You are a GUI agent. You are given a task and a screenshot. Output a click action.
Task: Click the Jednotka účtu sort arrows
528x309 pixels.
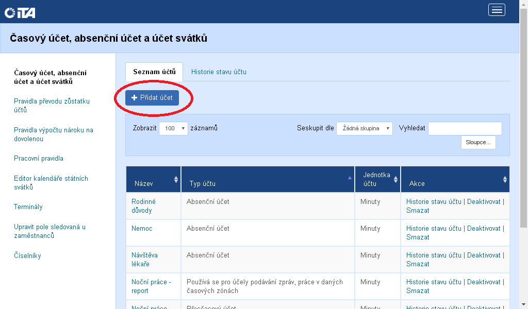(x=395, y=179)
